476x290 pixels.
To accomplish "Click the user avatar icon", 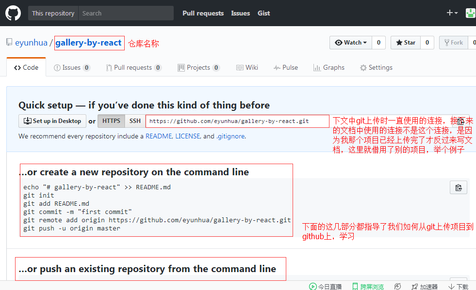I will 471,13.
